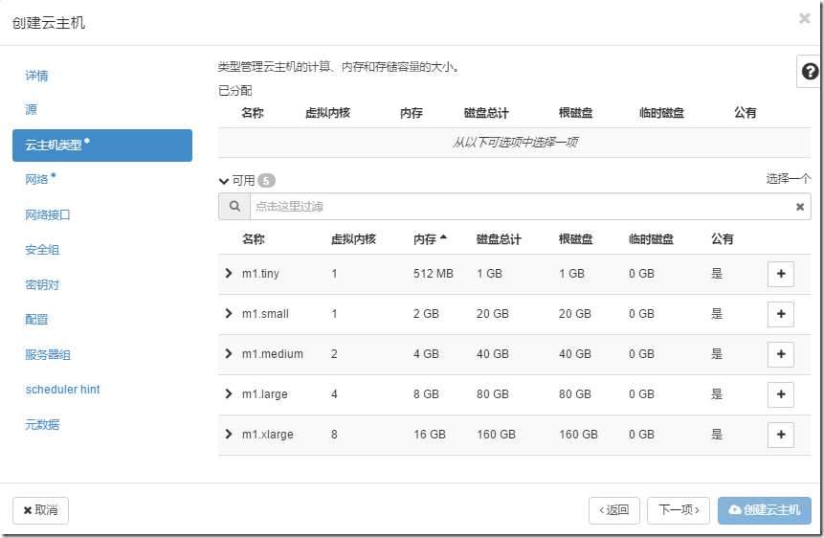The image size is (824, 538).
Task: Expand details of m1.small row
Action: [x=228, y=313]
